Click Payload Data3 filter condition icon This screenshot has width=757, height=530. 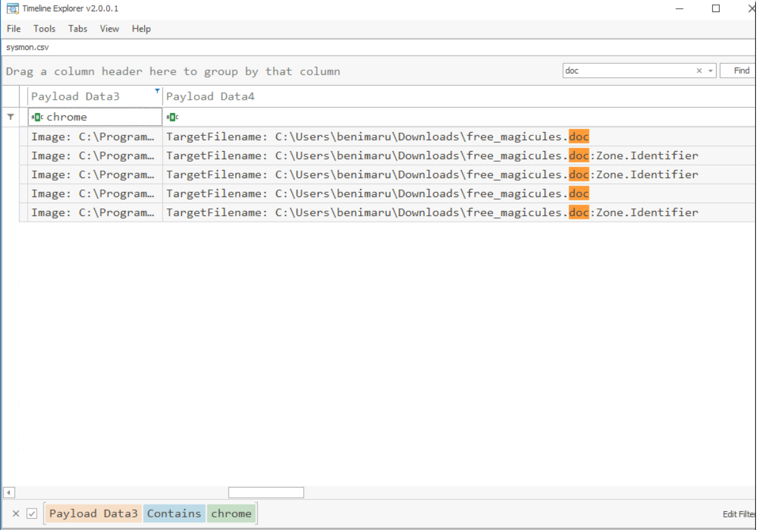(37, 117)
